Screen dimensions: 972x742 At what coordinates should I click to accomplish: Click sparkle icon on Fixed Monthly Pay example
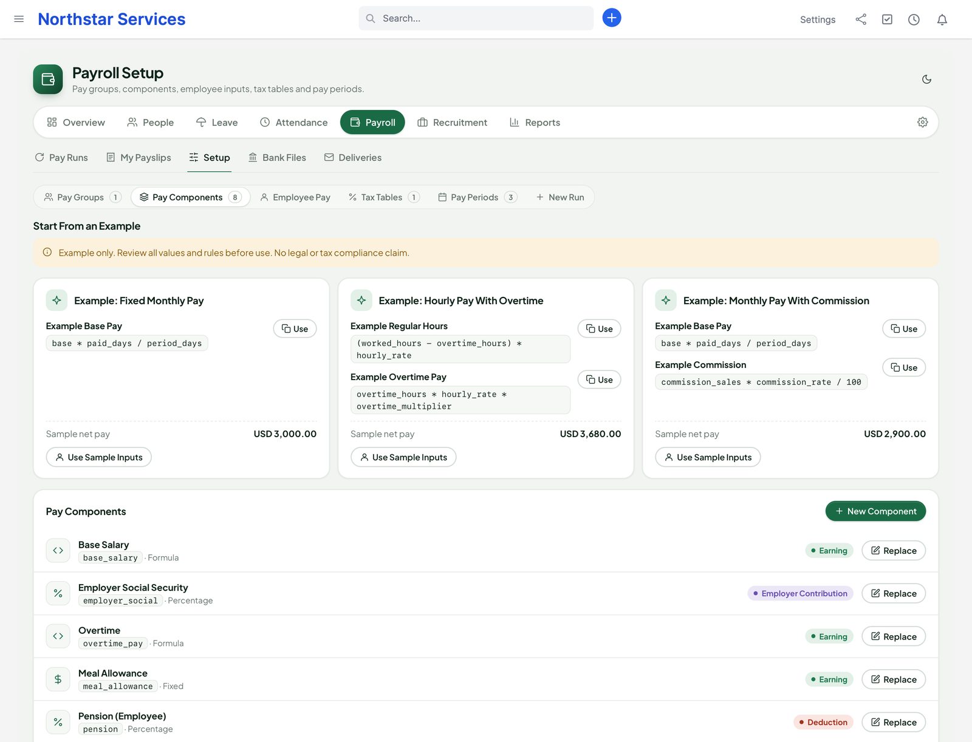56,301
